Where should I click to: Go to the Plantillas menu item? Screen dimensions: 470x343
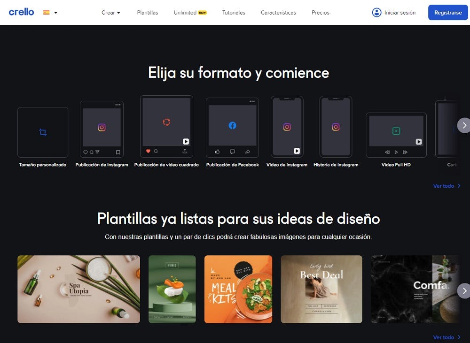coord(148,13)
